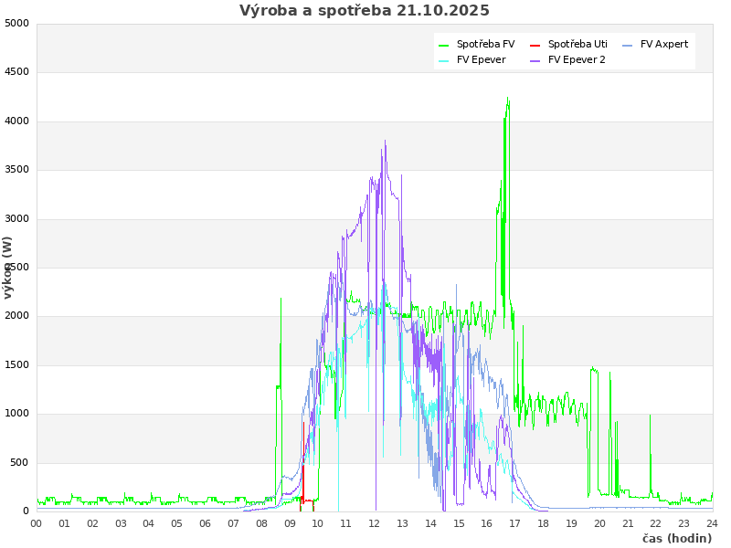Click the x-axis title čas (hodin)

point(676,539)
